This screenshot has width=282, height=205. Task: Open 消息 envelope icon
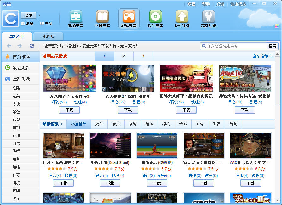point(23,24)
